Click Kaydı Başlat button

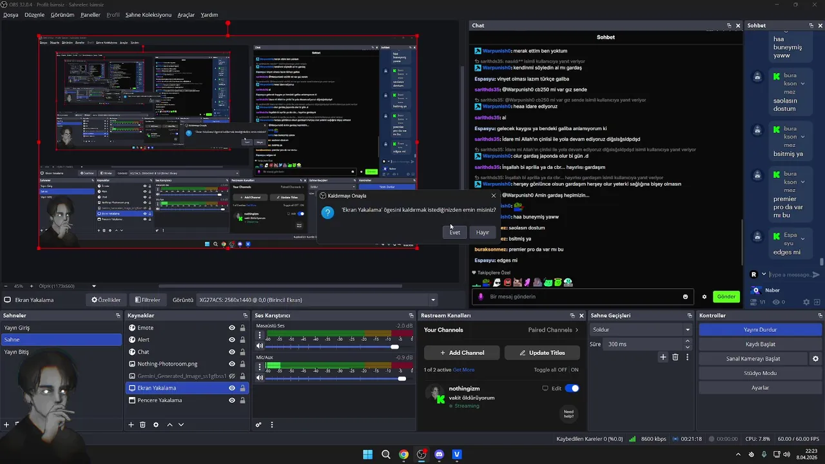click(761, 344)
